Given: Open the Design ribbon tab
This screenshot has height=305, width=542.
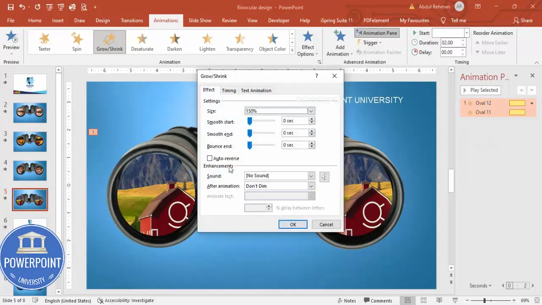Looking at the screenshot, I should click(x=102, y=20).
